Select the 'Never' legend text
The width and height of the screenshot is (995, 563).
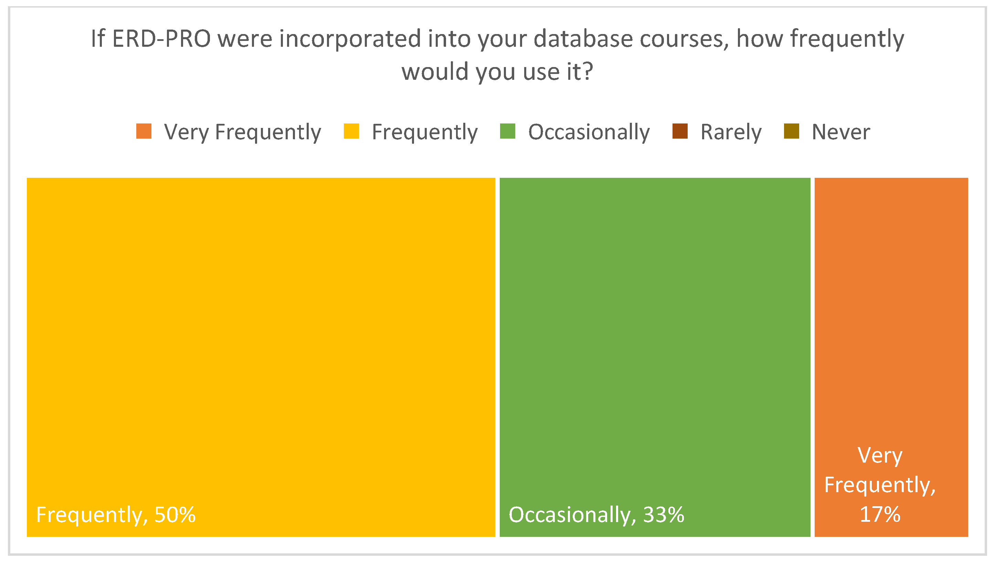[x=841, y=132]
